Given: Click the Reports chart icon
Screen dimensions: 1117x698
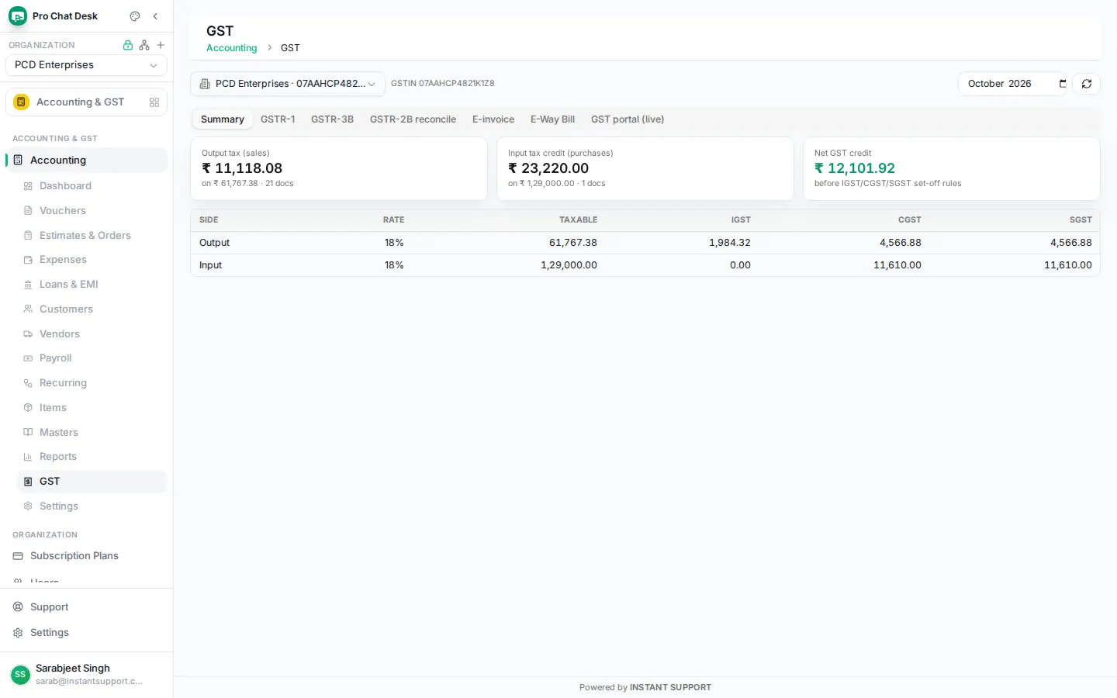Looking at the screenshot, I should 28,457.
